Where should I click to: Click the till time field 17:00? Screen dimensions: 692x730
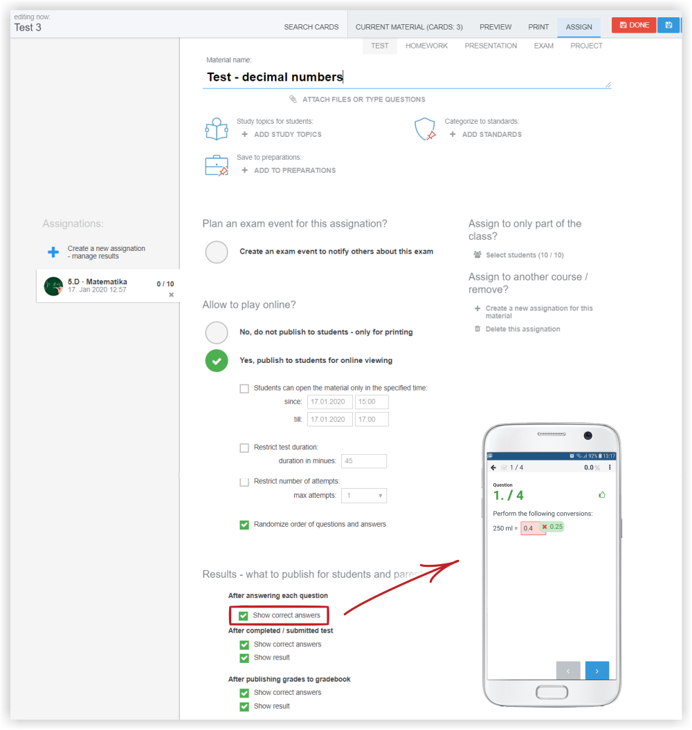(372, 419)
